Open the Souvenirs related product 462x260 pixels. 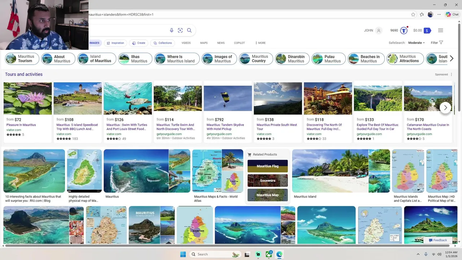tap(267, 181)
